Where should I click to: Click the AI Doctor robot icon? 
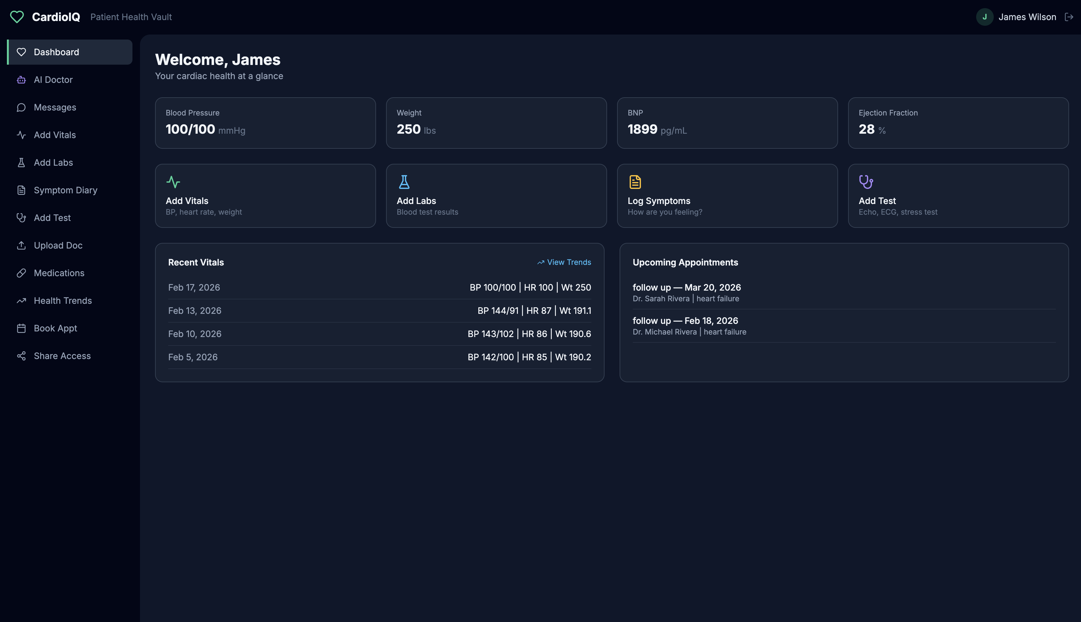click(21, 80)
